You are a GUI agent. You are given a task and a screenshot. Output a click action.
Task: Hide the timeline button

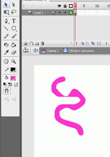tap(26, 50)
